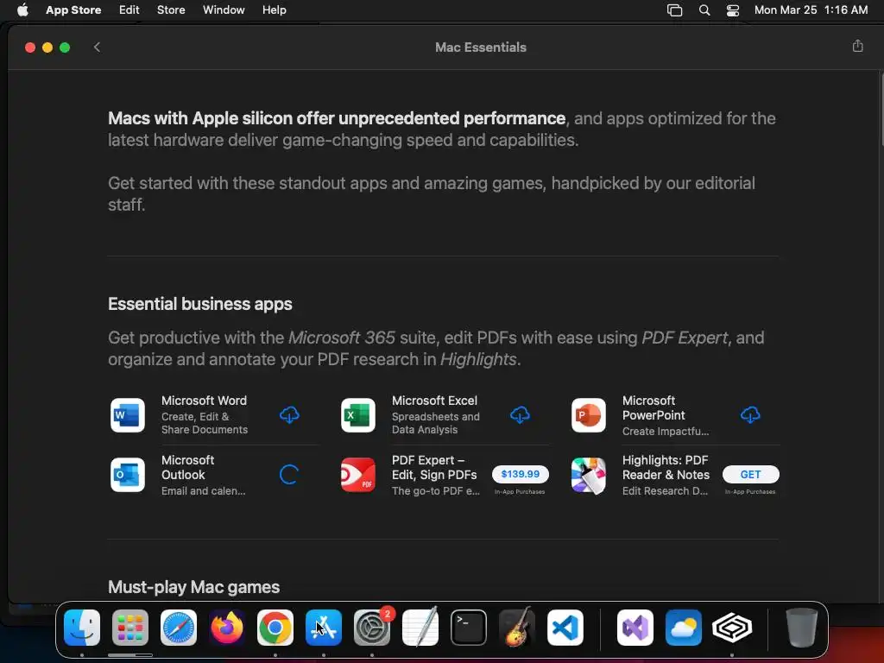
Task: Open Launchpad from the Dock
Action: coord(130,628)
